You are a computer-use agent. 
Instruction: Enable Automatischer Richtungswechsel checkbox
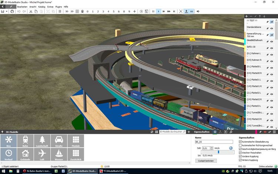click(241, 145)
